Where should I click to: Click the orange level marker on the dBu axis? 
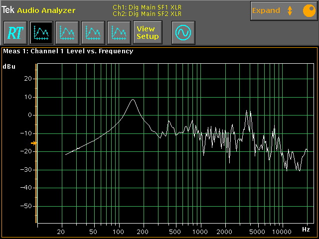tap(33, 143)
